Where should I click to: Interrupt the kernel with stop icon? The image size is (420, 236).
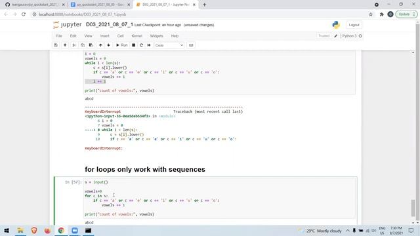click(x=133, y=45)
